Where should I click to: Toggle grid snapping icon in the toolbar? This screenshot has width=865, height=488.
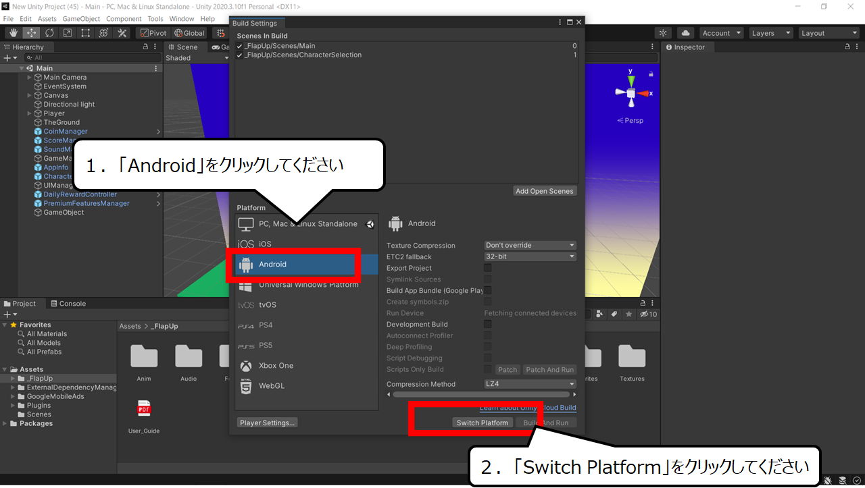point(220,33)
